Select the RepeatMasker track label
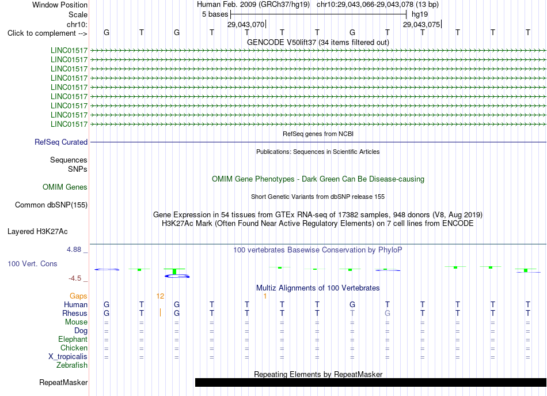Screen dimensions: 547x396 pos(63,383)
